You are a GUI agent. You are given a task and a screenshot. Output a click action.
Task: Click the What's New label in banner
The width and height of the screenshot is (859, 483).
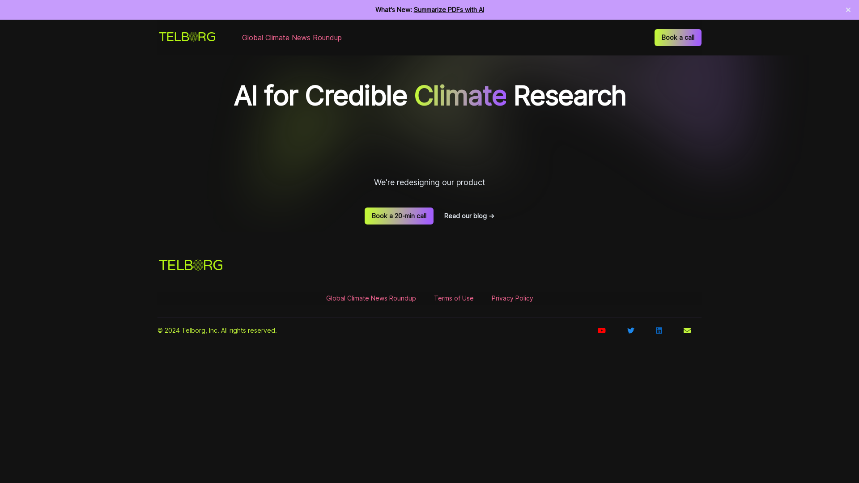click(394, 10)
